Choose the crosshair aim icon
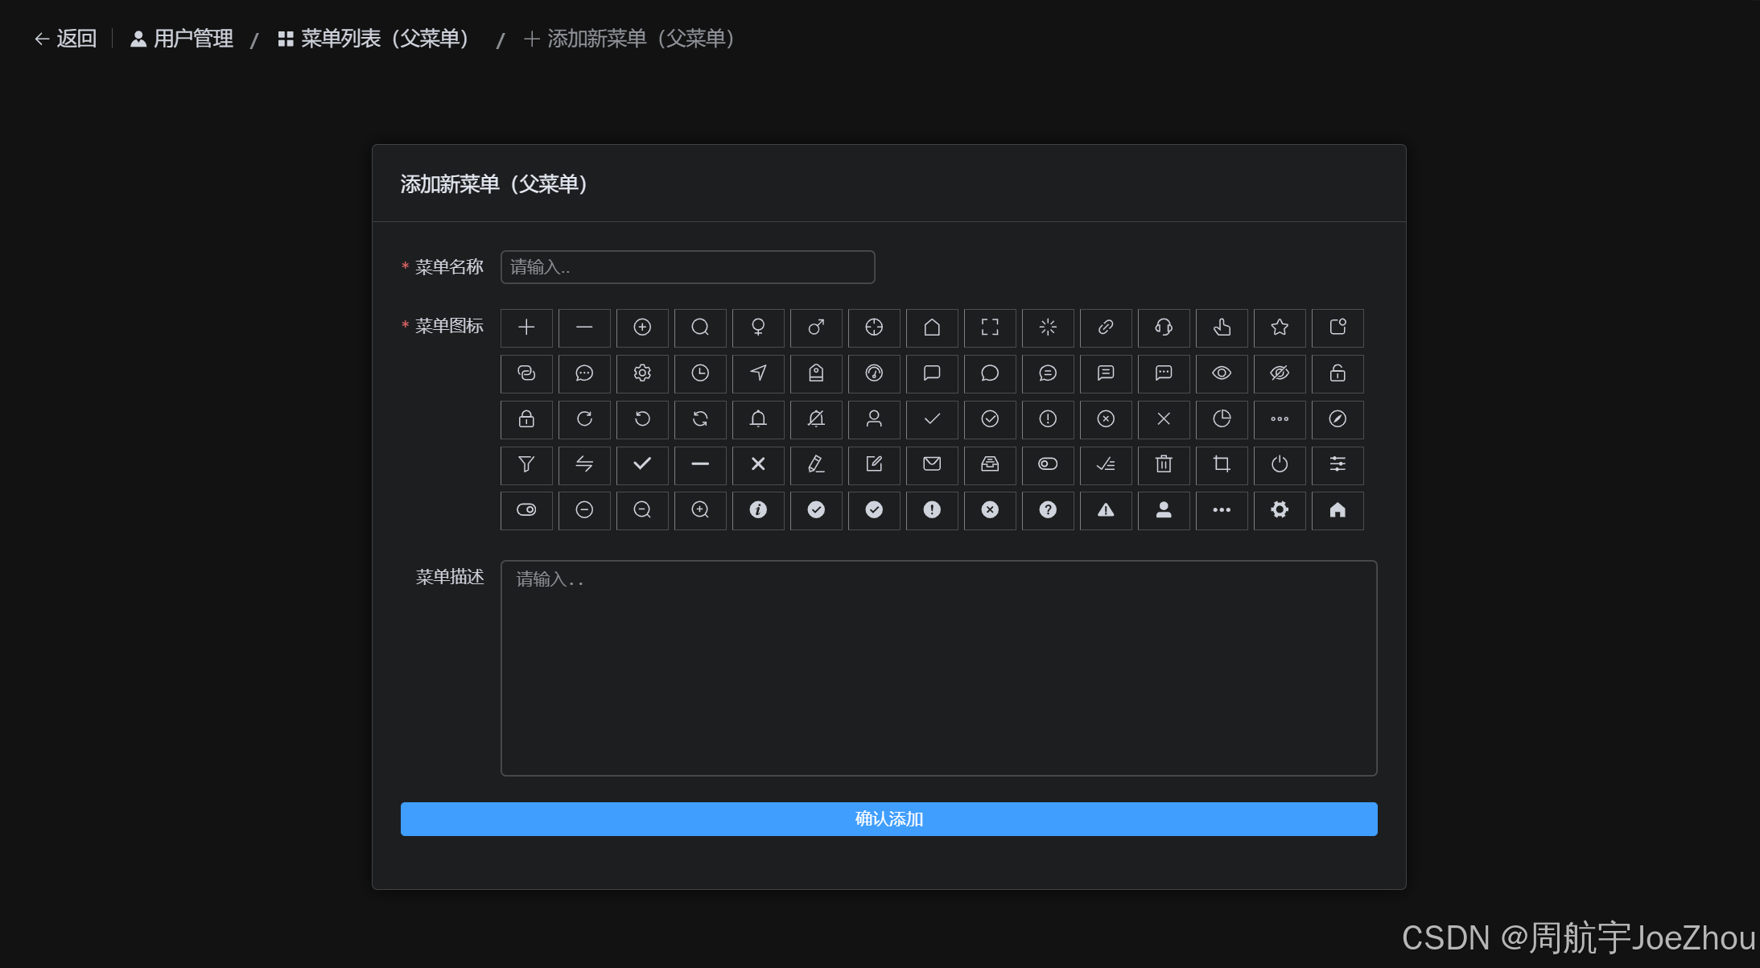This screenshot has width=1760, height=968. tap(874, 327)
